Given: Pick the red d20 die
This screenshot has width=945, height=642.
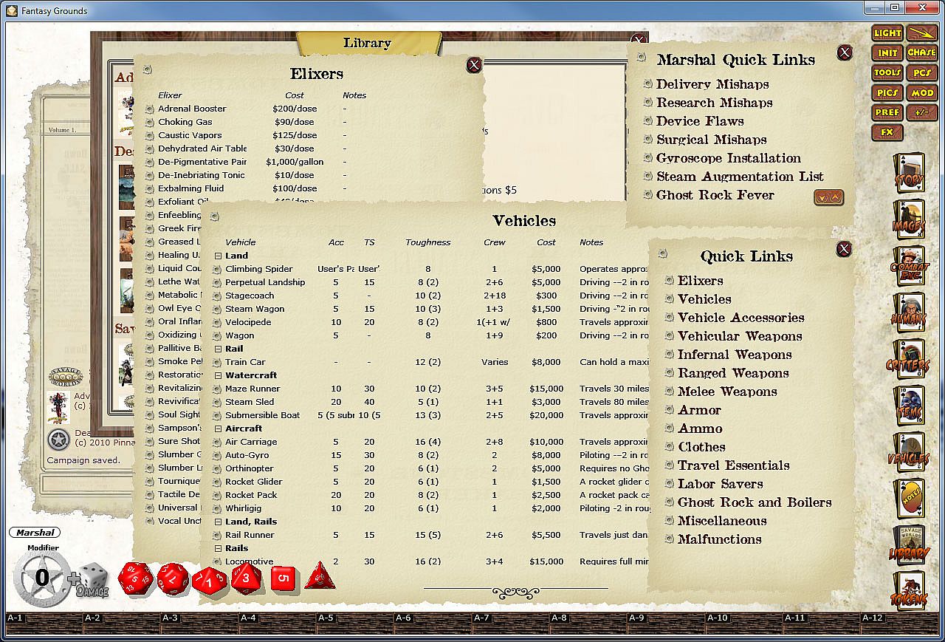Looking at the screenshot, I should coord(136,578).
